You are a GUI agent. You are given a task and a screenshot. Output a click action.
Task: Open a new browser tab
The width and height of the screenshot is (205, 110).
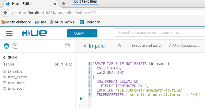click(63, 4)
